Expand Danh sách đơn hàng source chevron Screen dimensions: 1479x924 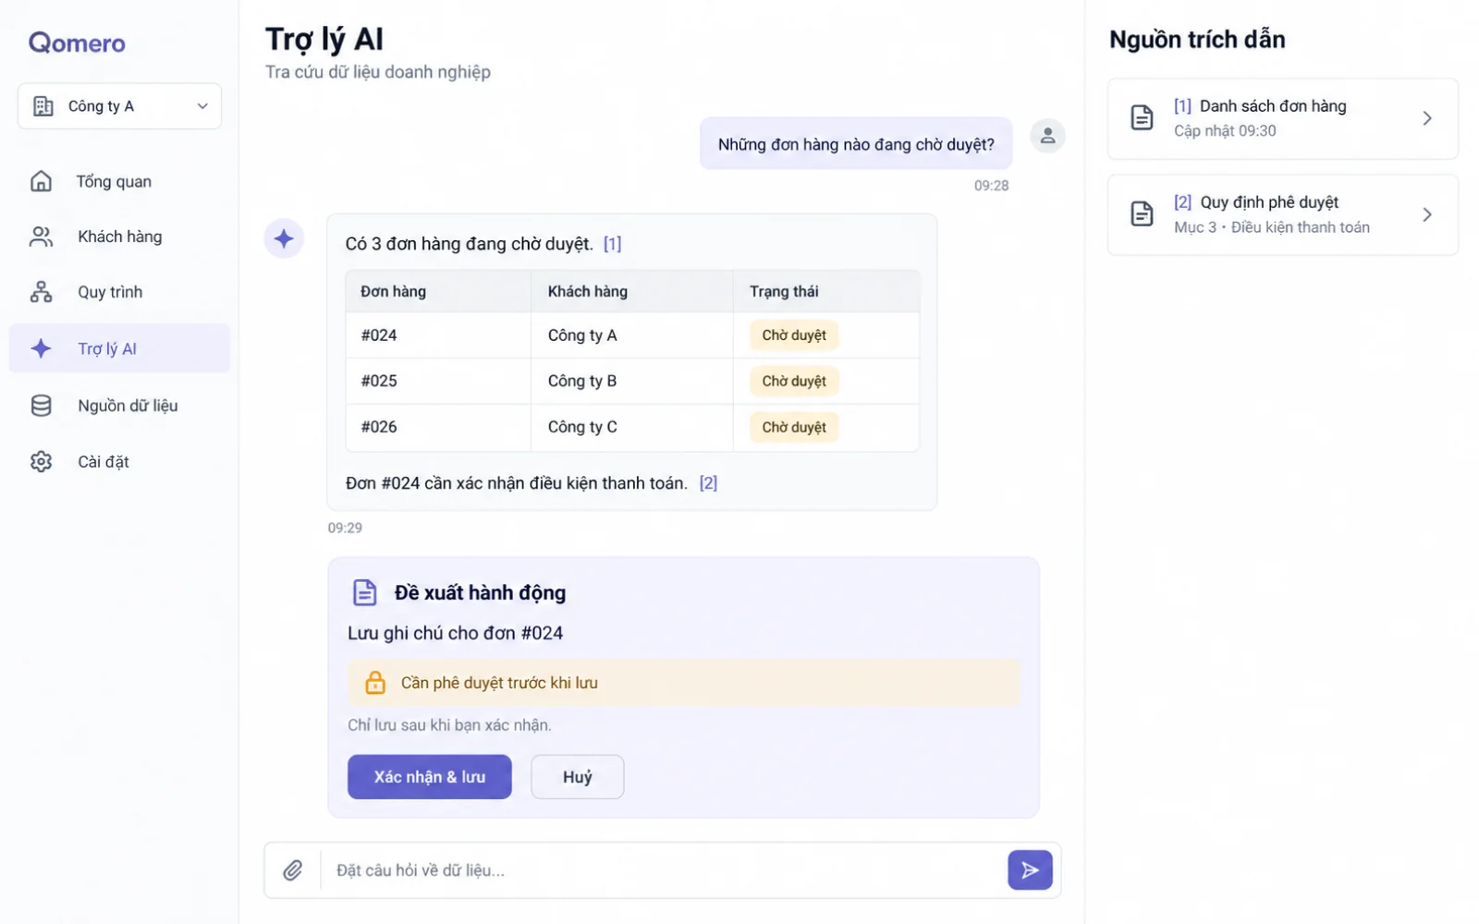point(1427,118)
